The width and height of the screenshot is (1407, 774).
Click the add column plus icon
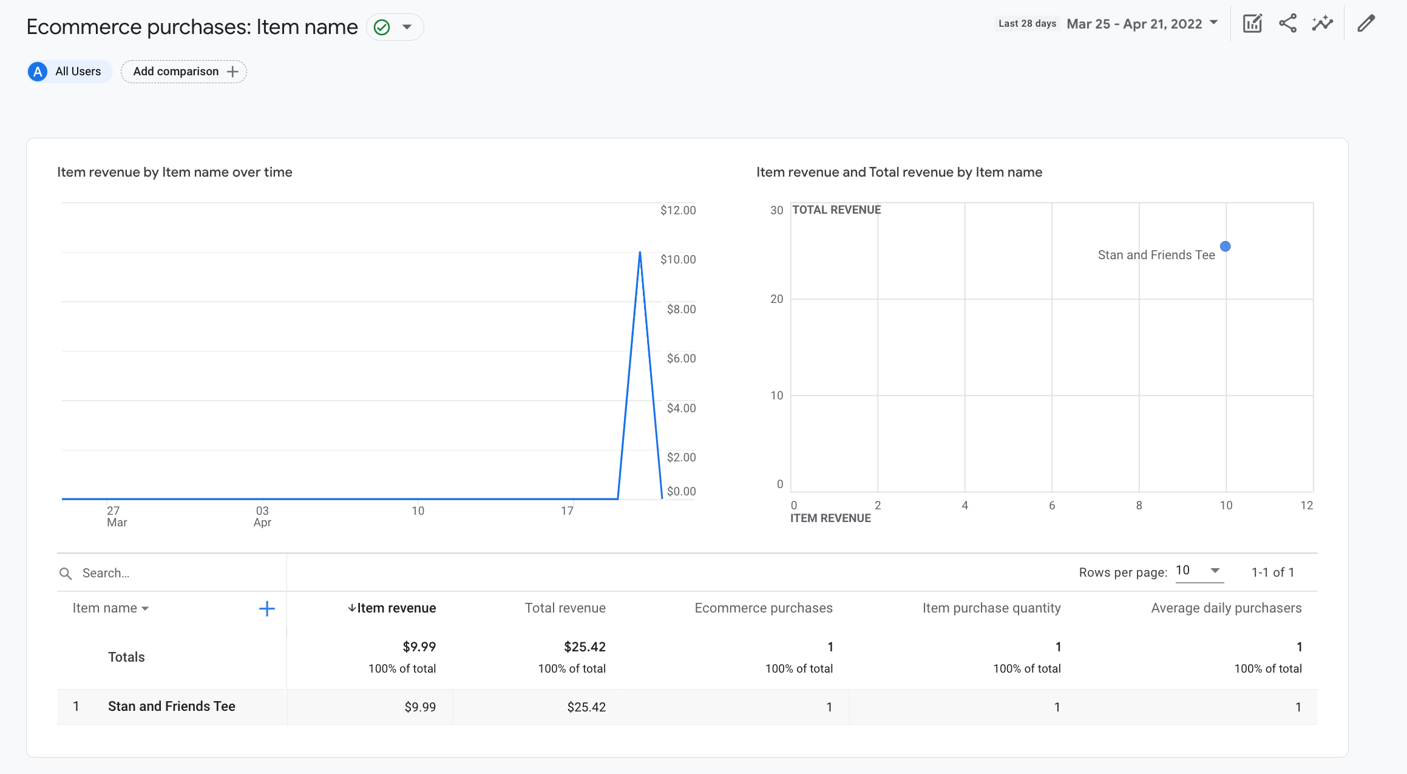point(266,609)
